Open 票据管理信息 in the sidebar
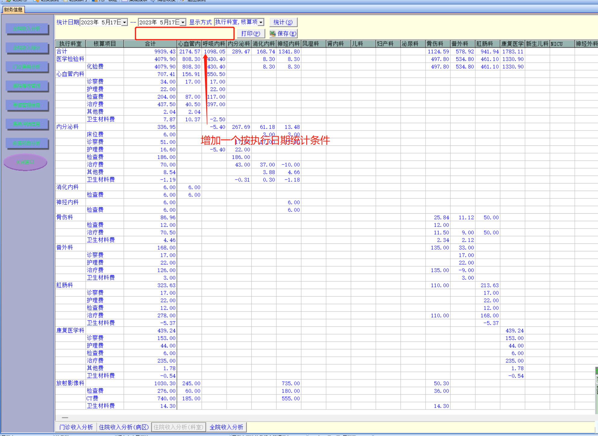This screenshot has height=436, width=598. pos(27,105)
